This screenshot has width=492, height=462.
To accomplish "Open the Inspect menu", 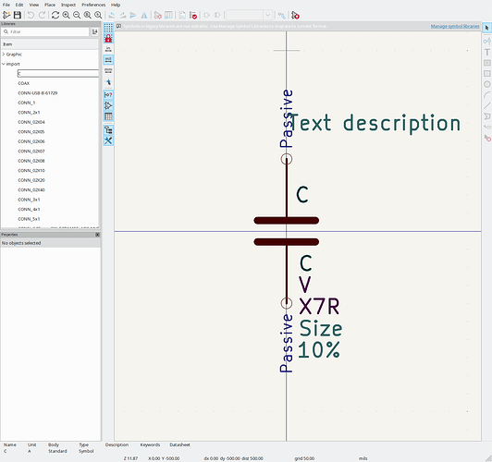I will click(x=68, y=5).
